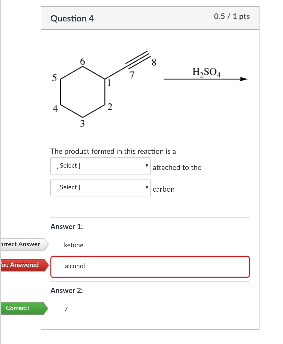Click the "ketone" correct answer text
Screen dimensions: 283x344
click(x=74, y=245)
